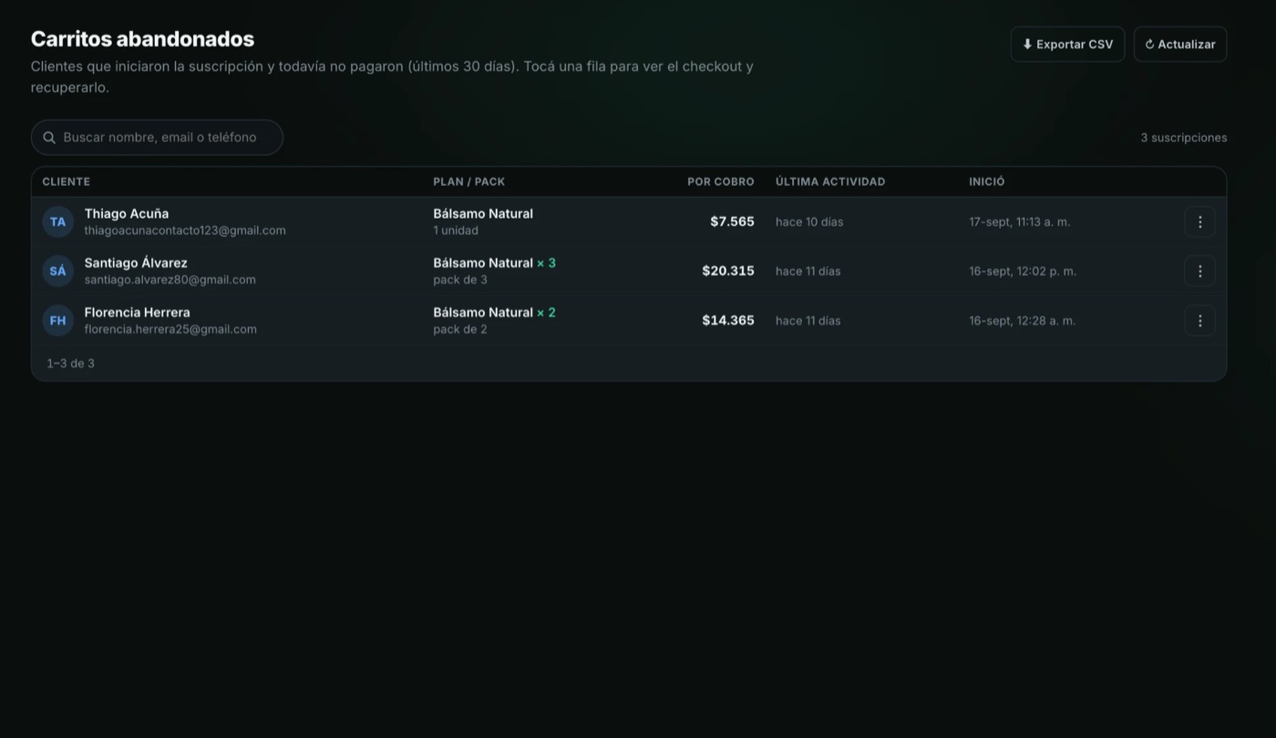Click the FH avatar for Florencia Herrera
Viewport: 1276px width, 738px height.
tap(58, 320)
